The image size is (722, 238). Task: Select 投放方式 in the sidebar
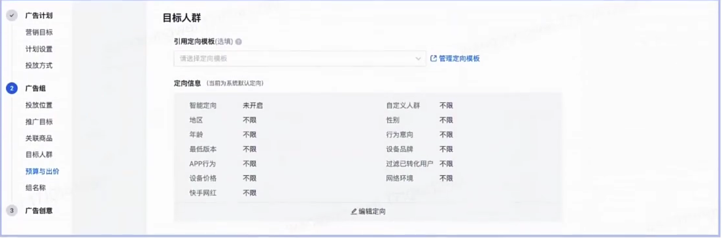coord(39,65)
